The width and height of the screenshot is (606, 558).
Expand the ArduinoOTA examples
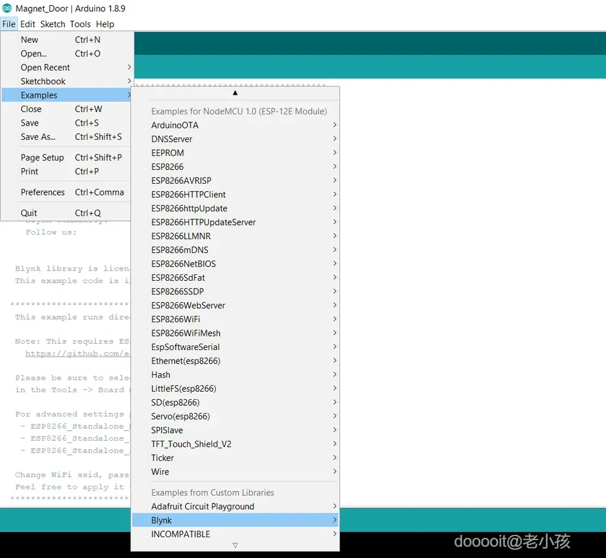click(x=235, y=125)
